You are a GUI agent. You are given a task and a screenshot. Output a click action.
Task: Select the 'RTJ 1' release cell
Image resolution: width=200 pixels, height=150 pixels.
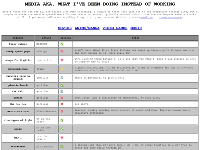(x=18, y=138)
